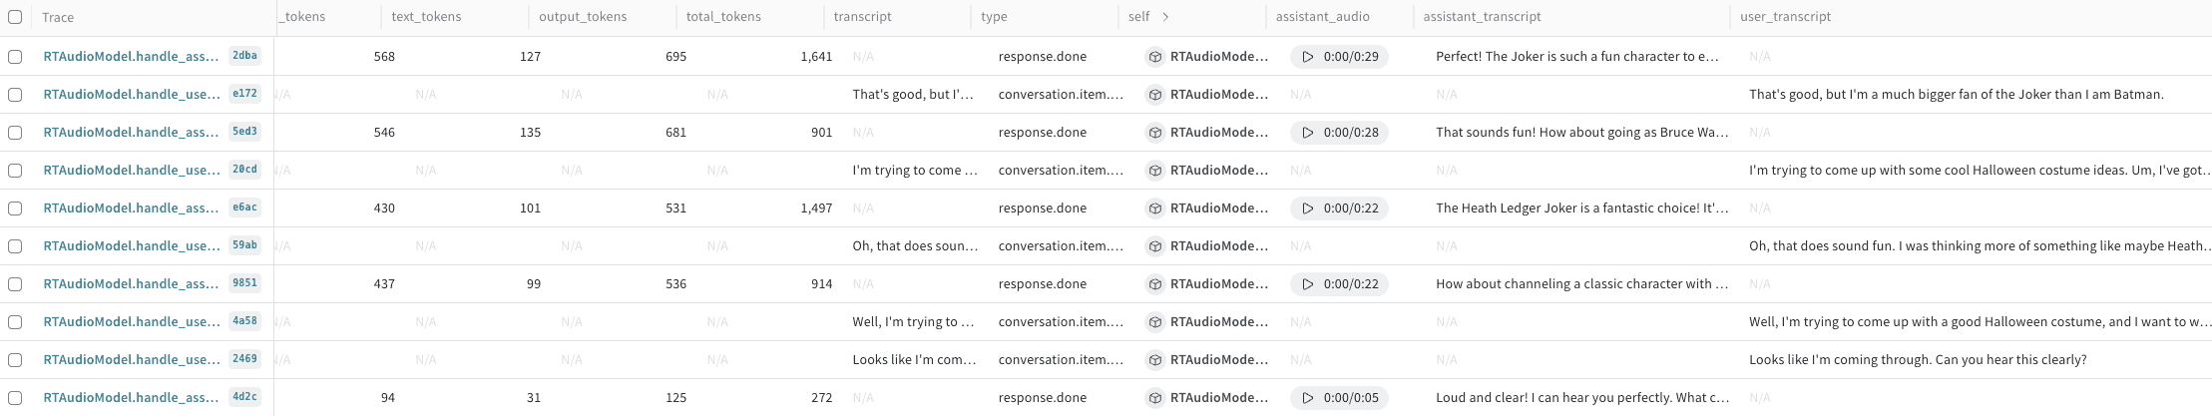Toggle the select-all checkbox in the Trace header
The image size is (2212, 416).
[15, 17]
